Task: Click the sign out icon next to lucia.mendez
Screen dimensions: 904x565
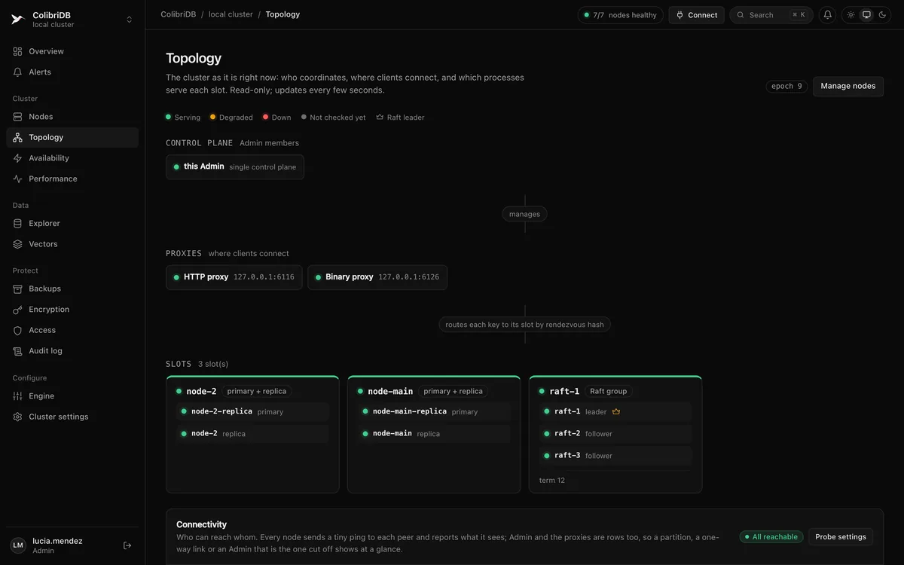Action: click(x=127, y=545)
